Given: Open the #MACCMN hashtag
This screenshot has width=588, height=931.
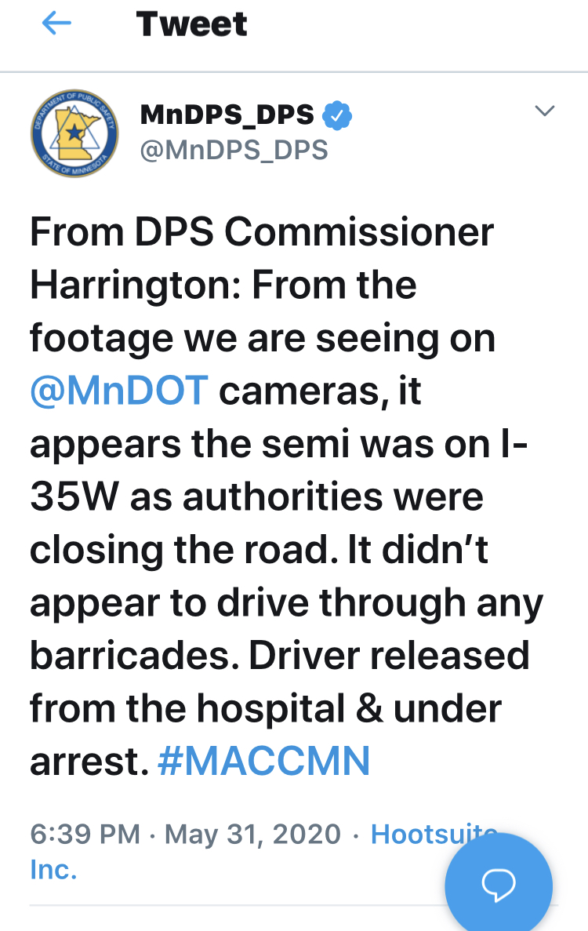Looking at the screenshot, I should [x=264, y=761].
